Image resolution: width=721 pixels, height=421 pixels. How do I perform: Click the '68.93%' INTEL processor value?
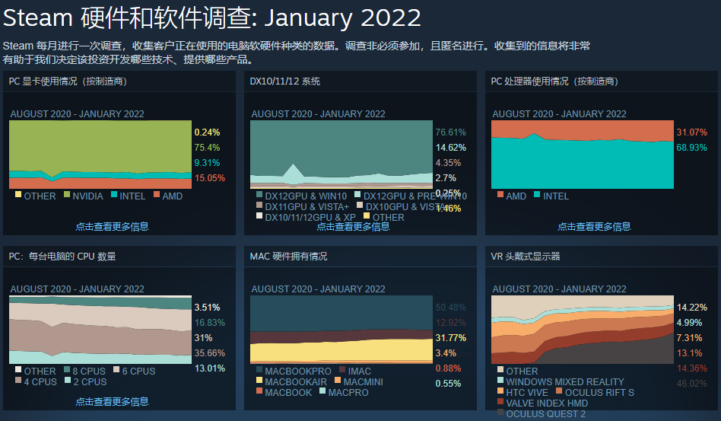[691, 147]
